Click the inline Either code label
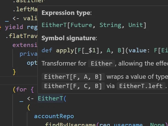Image resolution: width=168 pixels, height=126 pixels. [101, 64]
